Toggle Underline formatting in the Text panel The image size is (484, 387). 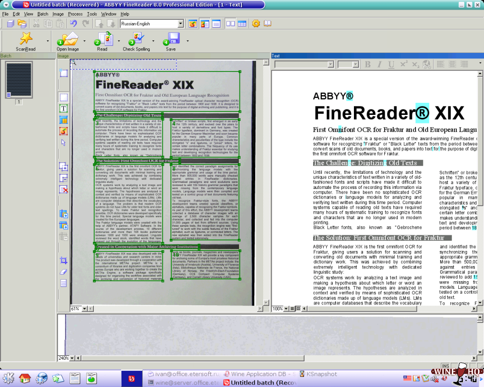pos(391,64)
